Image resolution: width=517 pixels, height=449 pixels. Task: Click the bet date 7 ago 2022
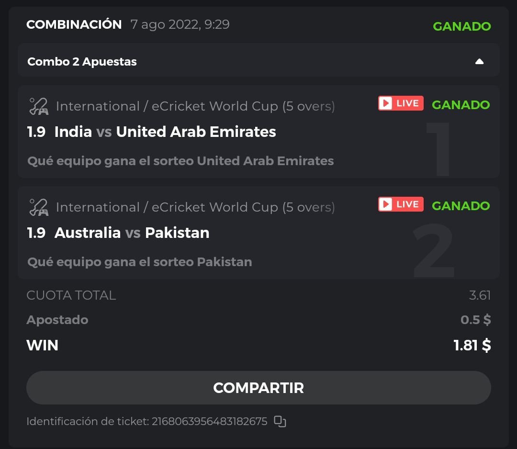(180, 24)
